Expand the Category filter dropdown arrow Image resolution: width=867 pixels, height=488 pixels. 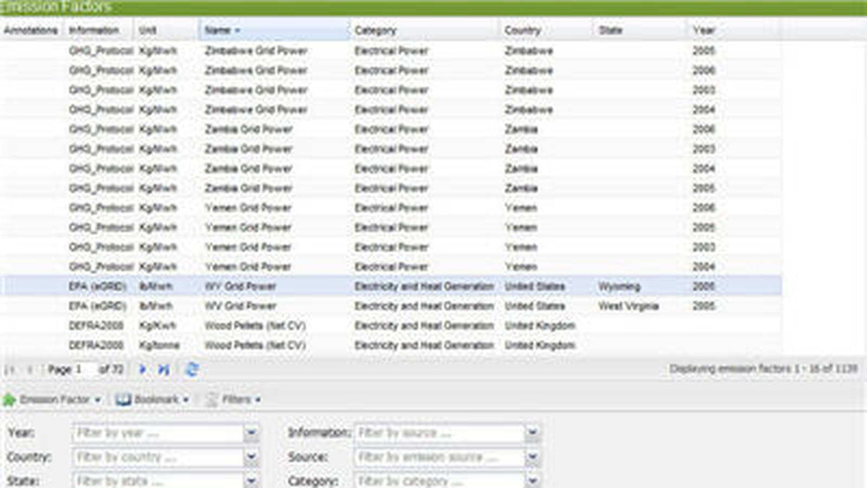tap(532, 480)
